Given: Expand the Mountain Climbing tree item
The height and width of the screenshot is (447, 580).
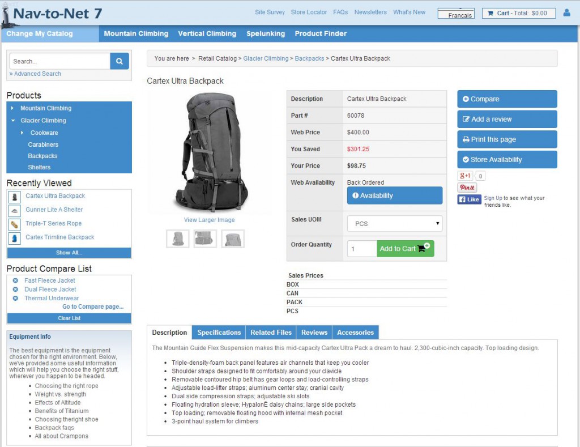Looking at the screenshot, I should tap(12, 108).
